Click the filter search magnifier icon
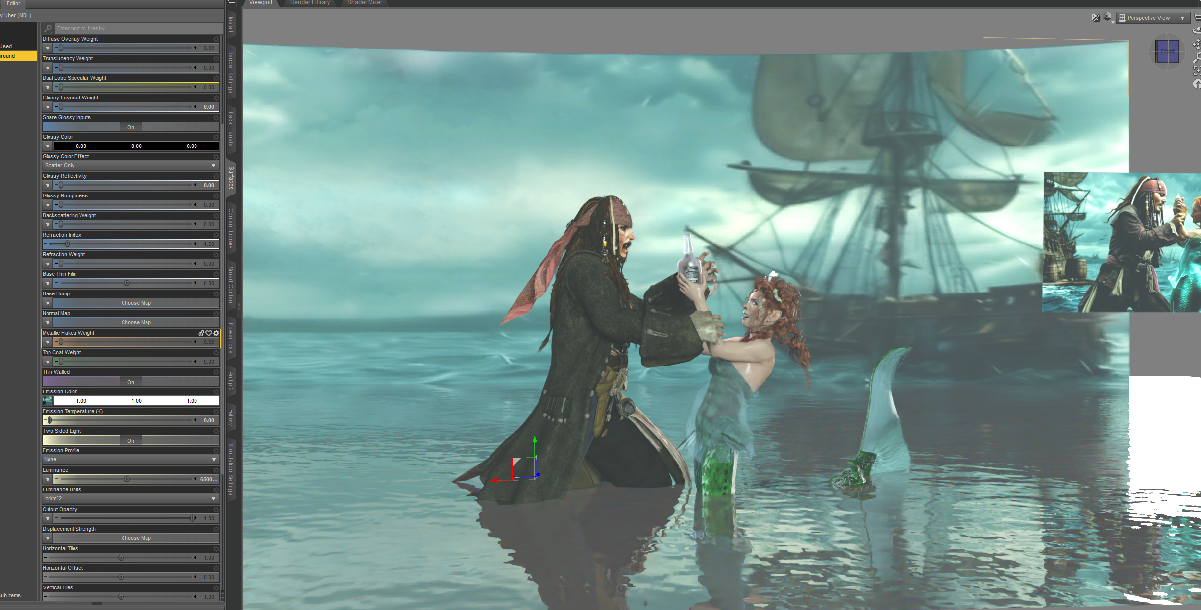The width and height of the screenshot is (1201, 610). [49, 28]
